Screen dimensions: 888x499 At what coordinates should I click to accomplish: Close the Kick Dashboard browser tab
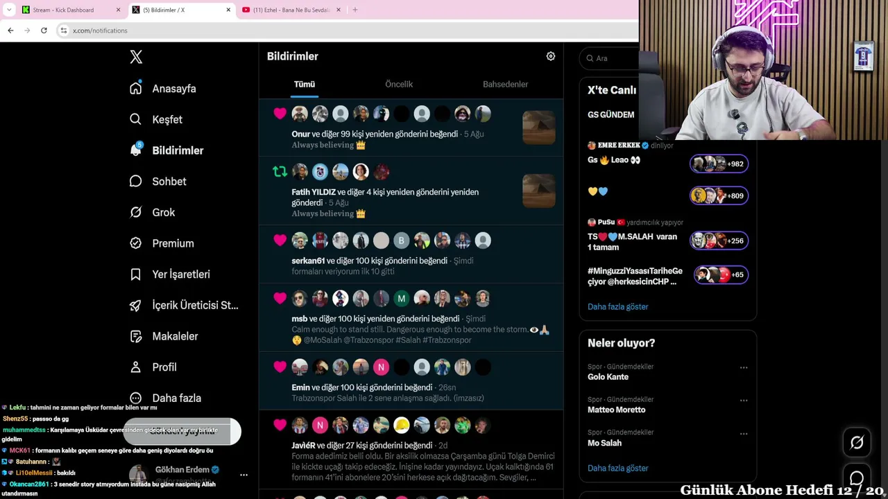118,10
